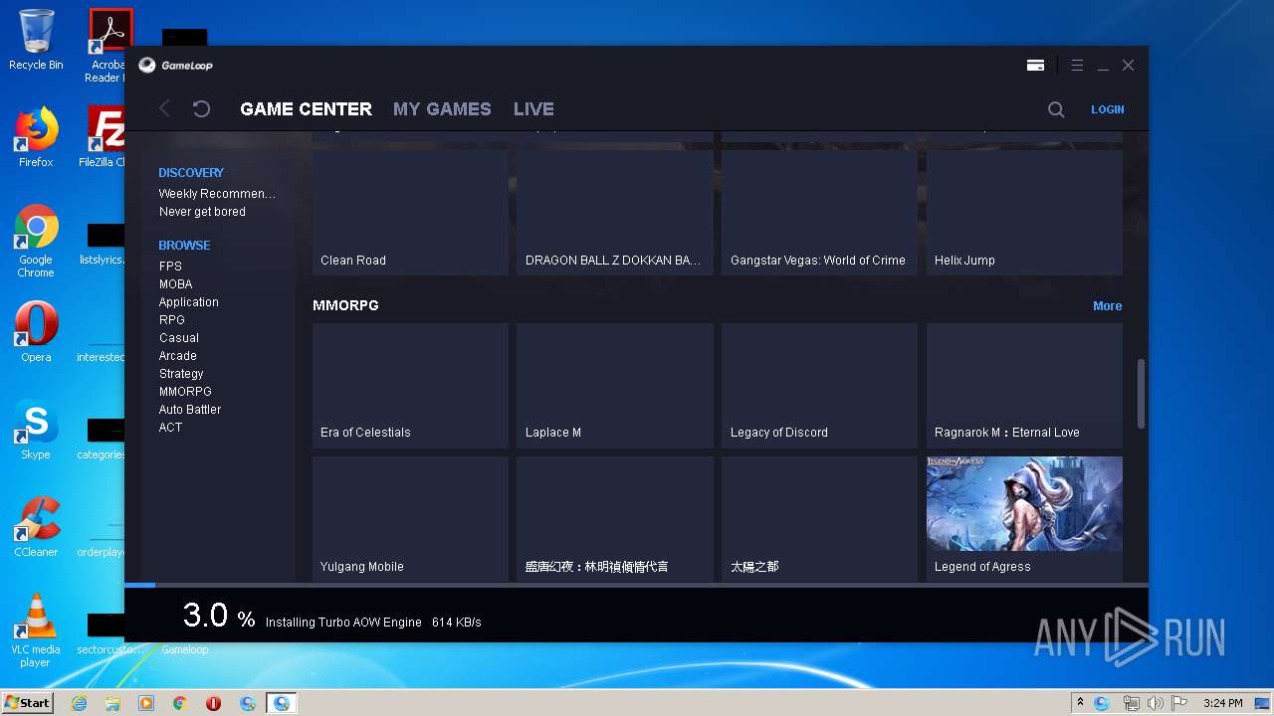Screen dimensions: 1274x716
Task: Open VLC media player desktop shortcut
Action: (36, 630)
